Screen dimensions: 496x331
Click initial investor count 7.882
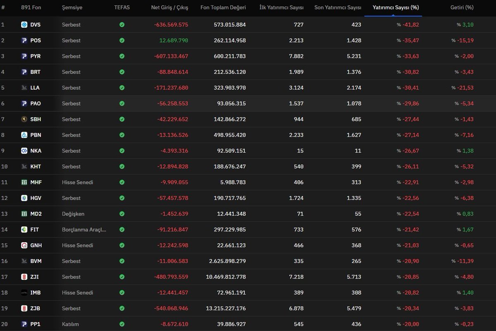[x=296, y=56]
